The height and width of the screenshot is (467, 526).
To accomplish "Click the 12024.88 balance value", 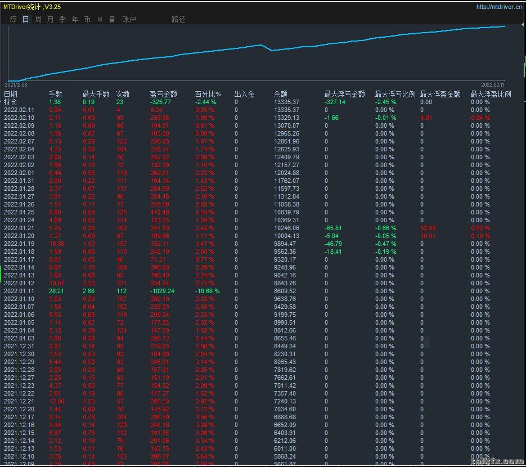I will click(x=287, y=173).
